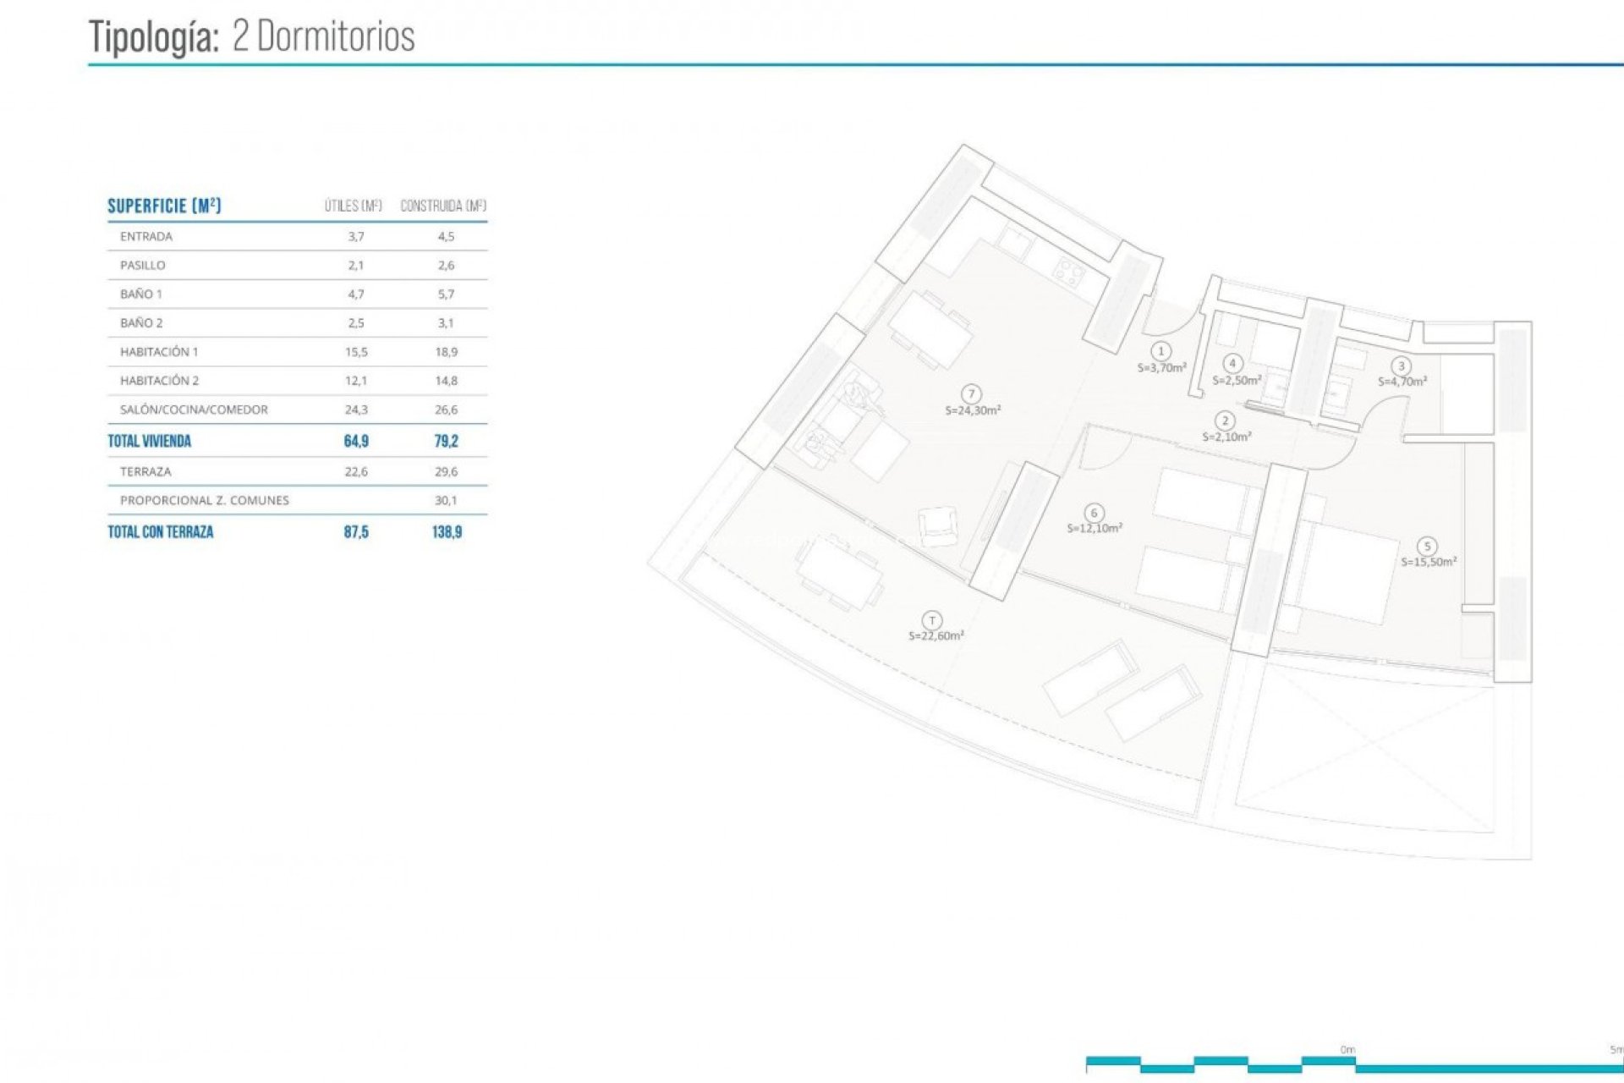This screenshot has width=1624, height=1083.
Task: Click the 3,7 value in ENTRADA row
Action: [x=356, y=237]
